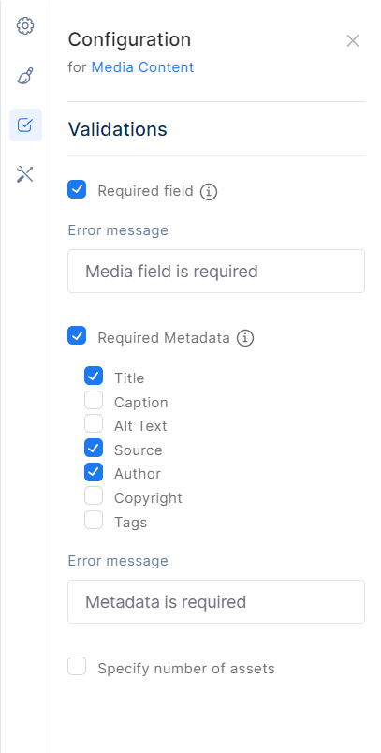The image size is (381, 753).
Task: Check the Tags metadata option
Action: coord(94,520)
